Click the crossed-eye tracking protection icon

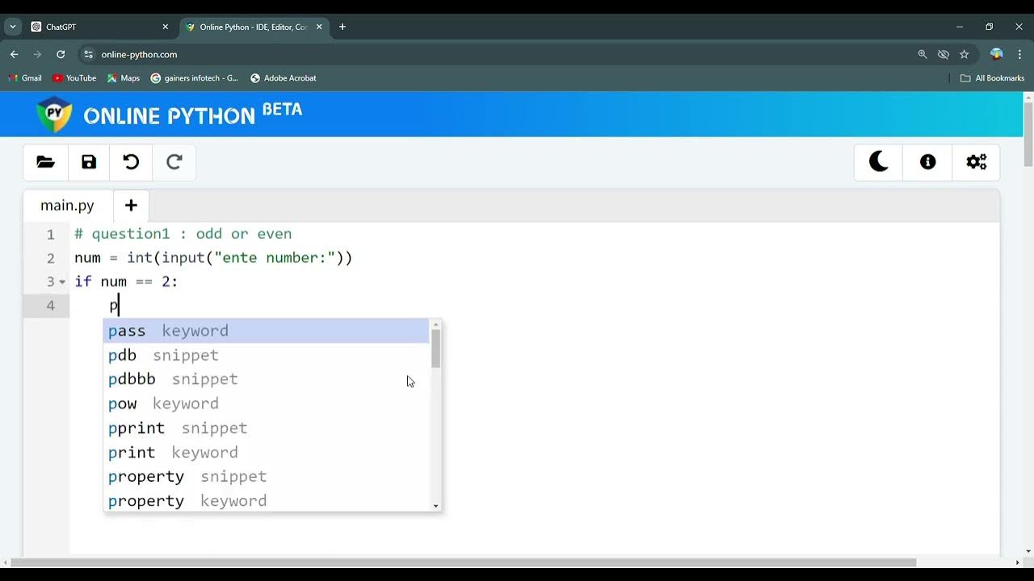(x=943, y=54)
